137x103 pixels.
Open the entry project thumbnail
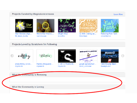[x=24, y=56]
